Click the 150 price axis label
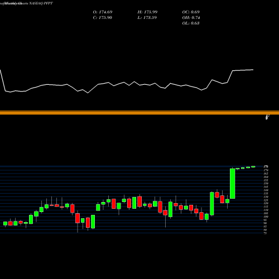Viewport: 279px width, 279px height. click(266, 184)
